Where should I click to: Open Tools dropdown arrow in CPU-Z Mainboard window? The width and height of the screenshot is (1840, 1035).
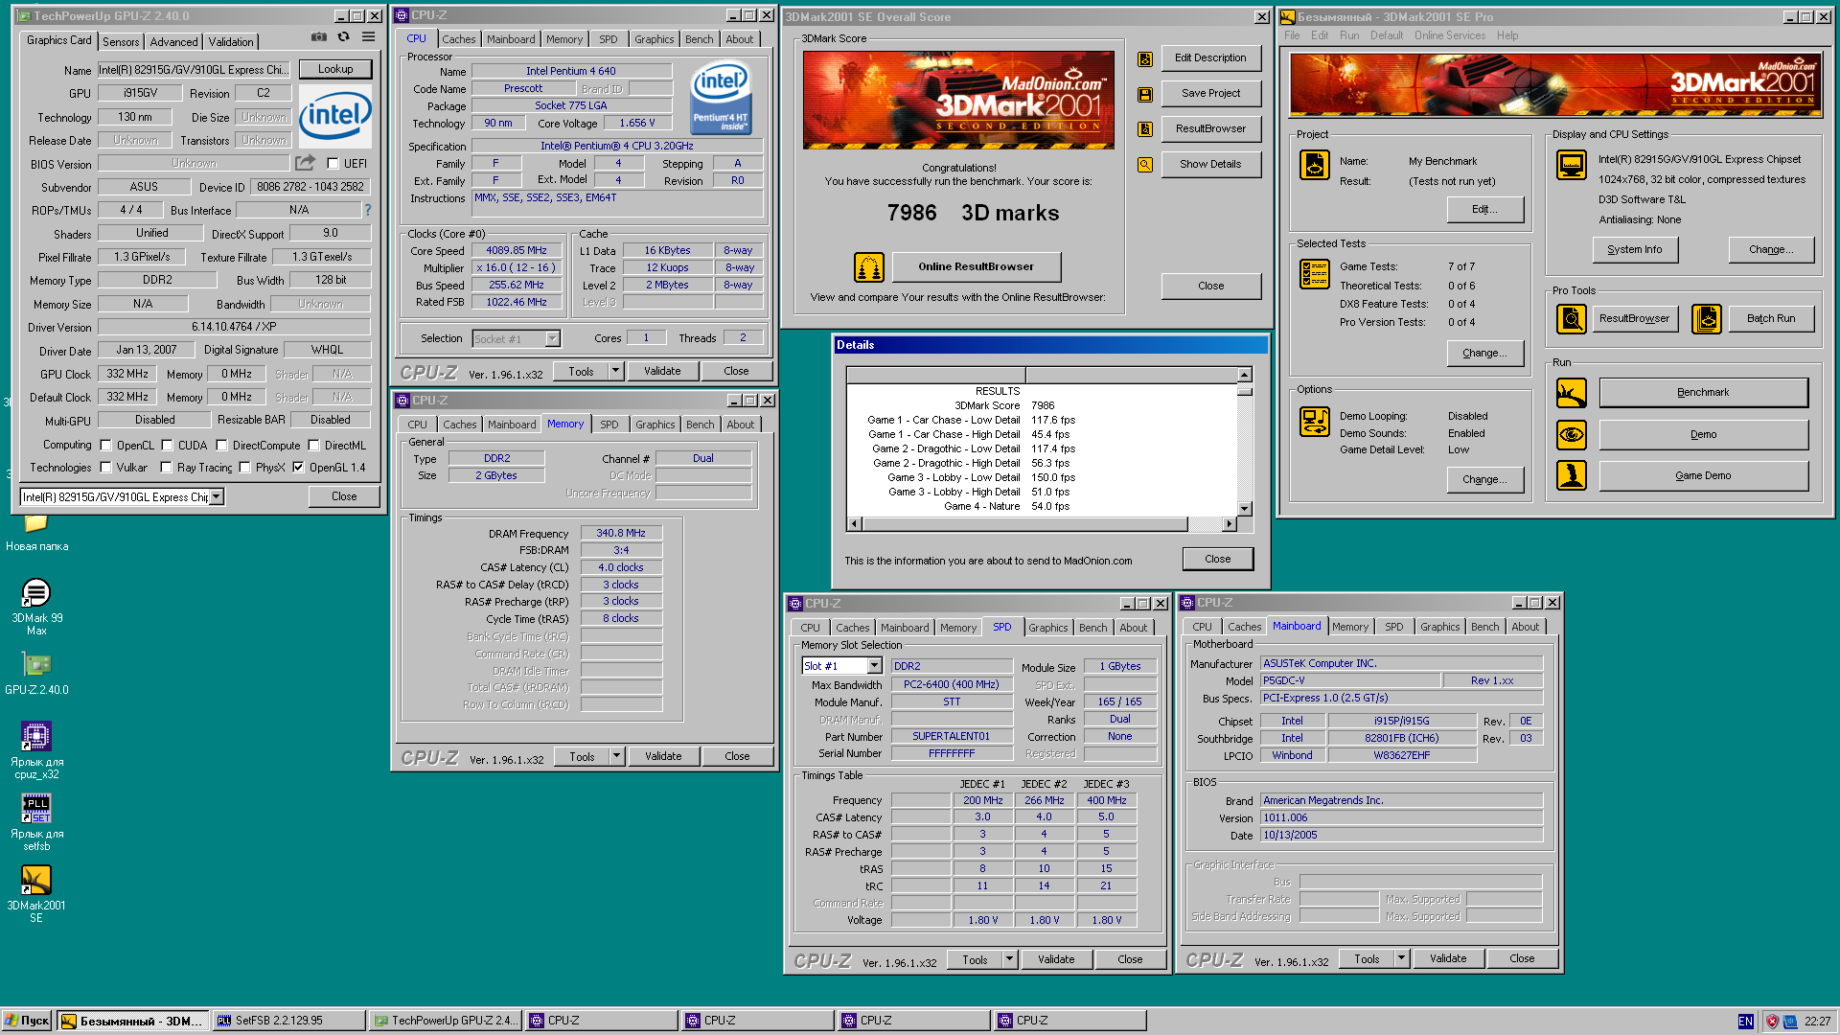point(1401,958)
